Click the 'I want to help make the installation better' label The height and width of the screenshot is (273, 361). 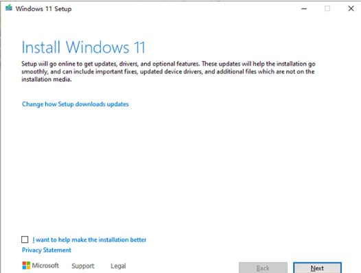89,239
